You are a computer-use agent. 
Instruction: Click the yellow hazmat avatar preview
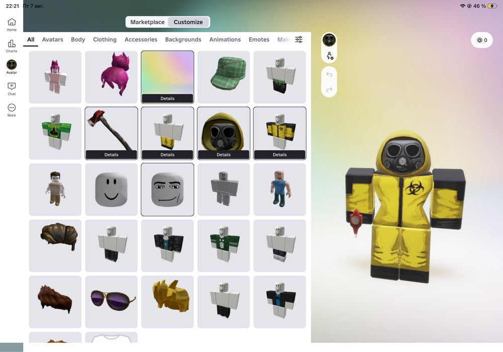click(x=405, y=207)
